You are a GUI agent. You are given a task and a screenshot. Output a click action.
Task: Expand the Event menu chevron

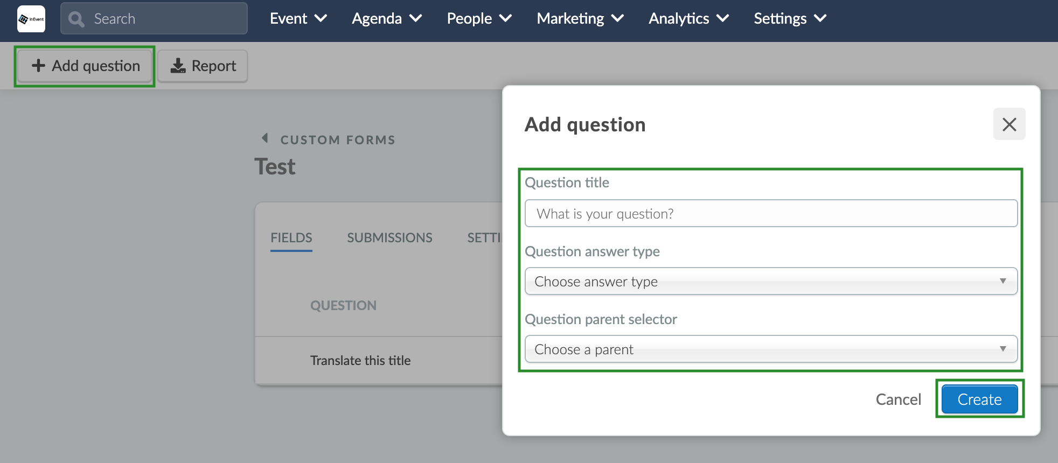(x=321, y=18)
